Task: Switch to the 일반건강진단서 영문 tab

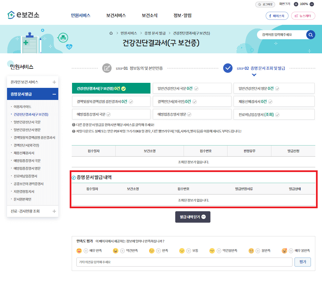Action: pos(273,88)
